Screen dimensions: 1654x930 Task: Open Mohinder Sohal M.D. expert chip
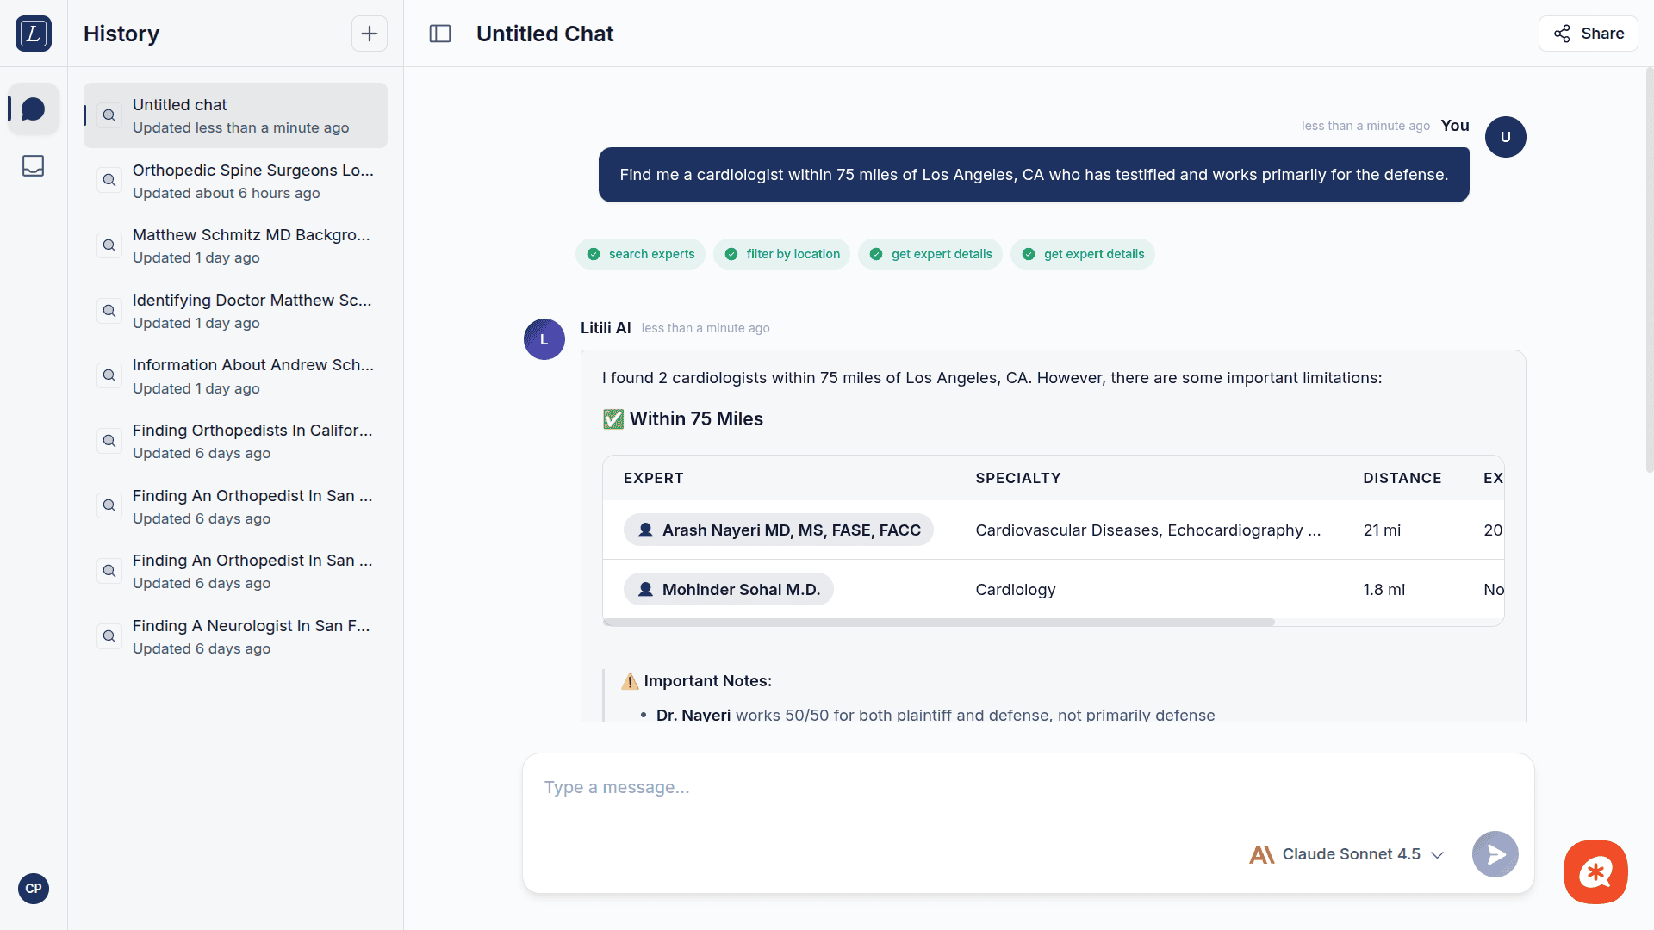point(729,589)
